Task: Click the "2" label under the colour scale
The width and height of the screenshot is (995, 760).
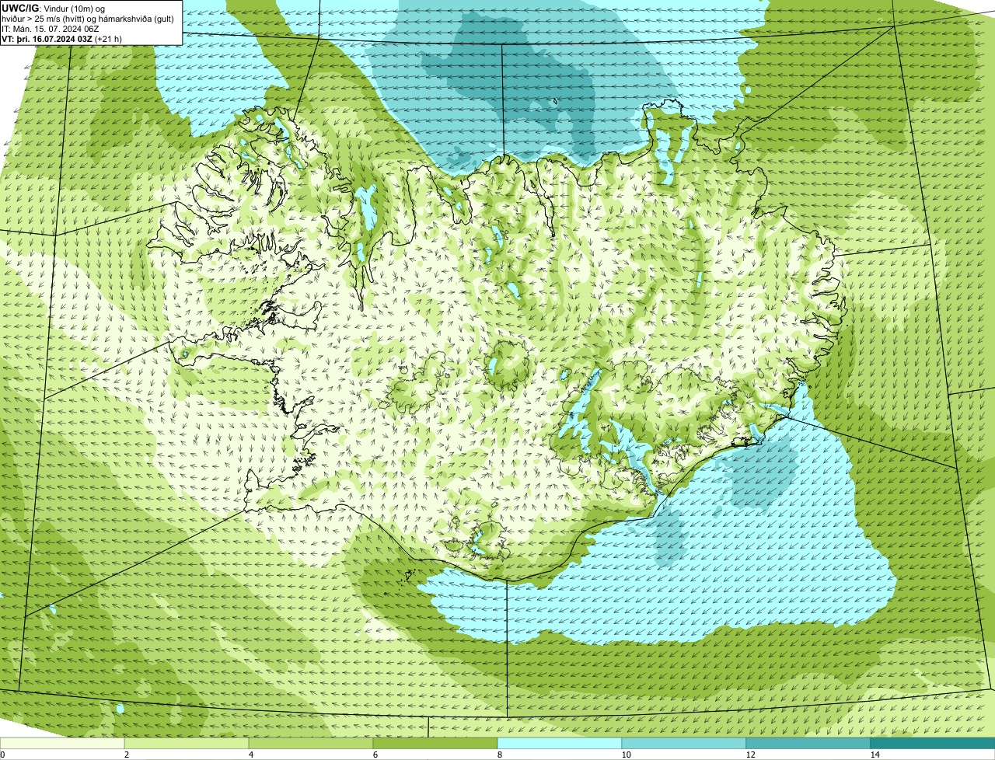Action: tap(126, 755)
